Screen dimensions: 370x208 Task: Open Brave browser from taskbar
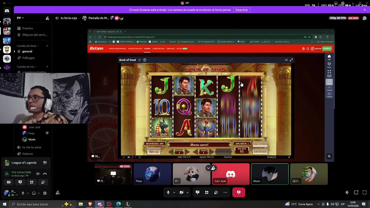point(90,204)
